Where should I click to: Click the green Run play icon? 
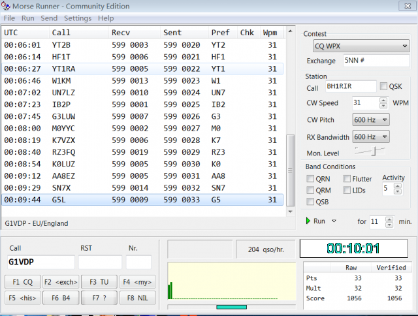coord(308,221)
